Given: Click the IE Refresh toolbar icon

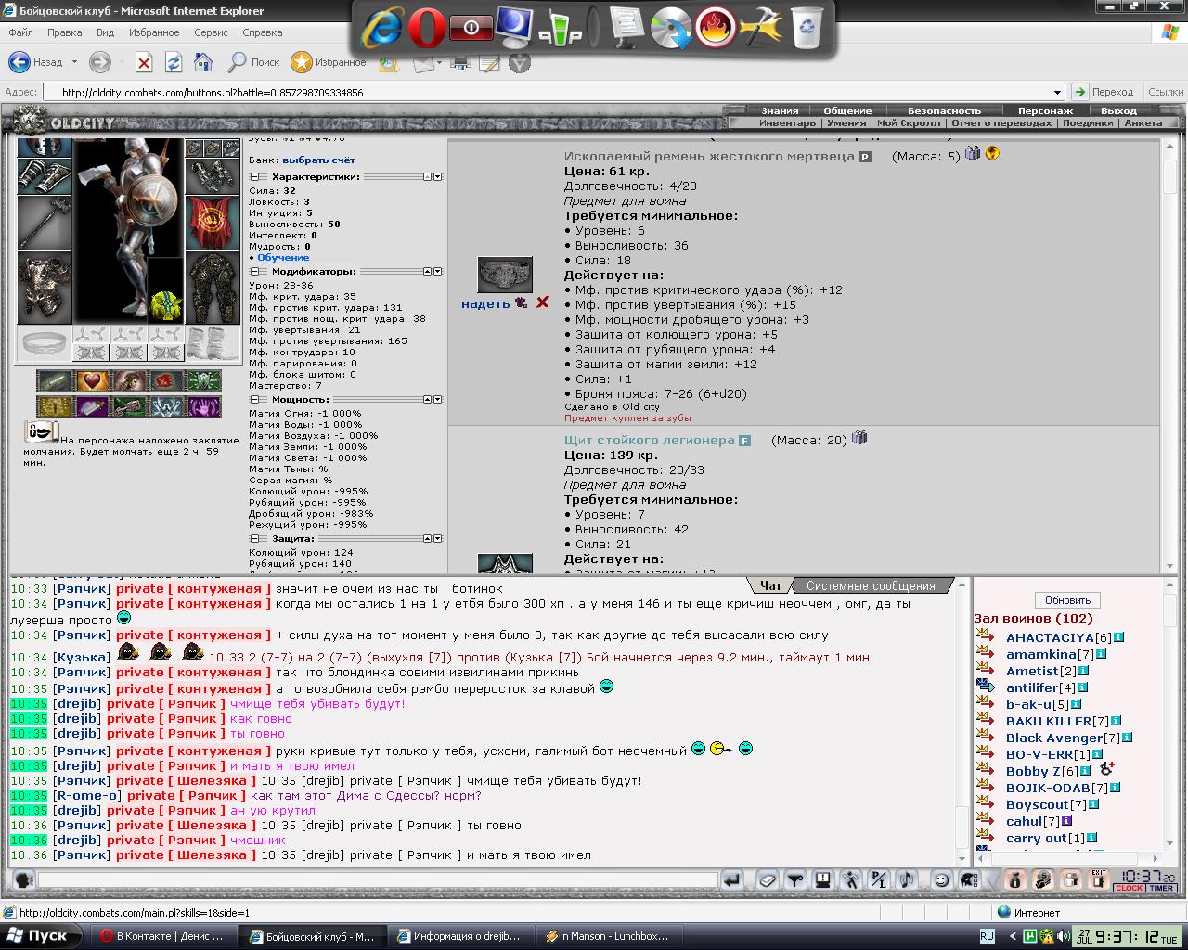Looking at the screenshot, I should tap(174, 62).
